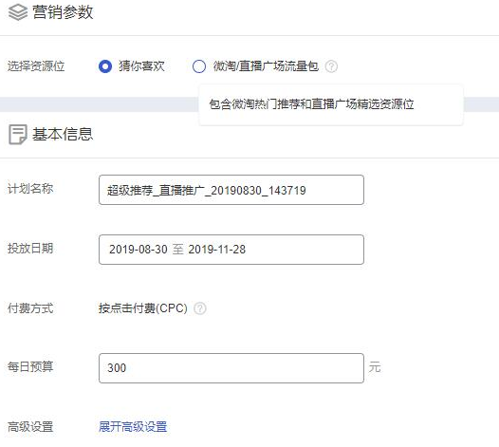The width and height of the screenshot is (499, 447).
Task: Click the 每日预算 input with 300
Action: point(231,368)
